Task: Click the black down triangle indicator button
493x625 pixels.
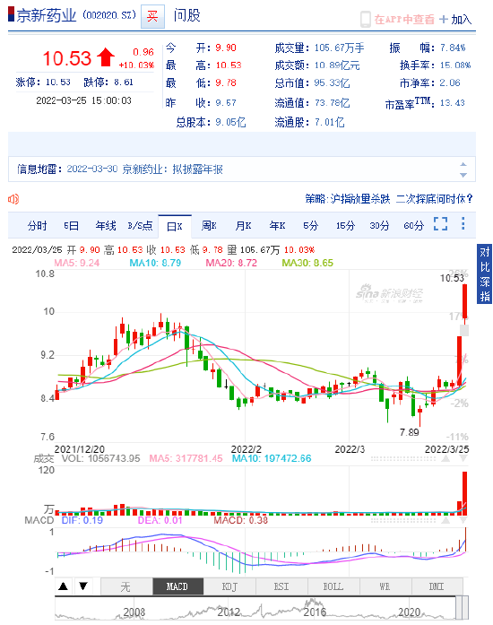Action: (x=83, y=586)
